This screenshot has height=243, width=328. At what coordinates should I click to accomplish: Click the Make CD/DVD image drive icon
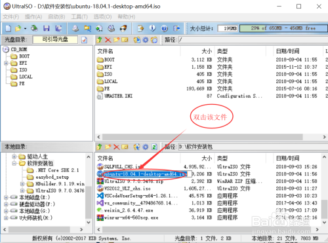75,28
